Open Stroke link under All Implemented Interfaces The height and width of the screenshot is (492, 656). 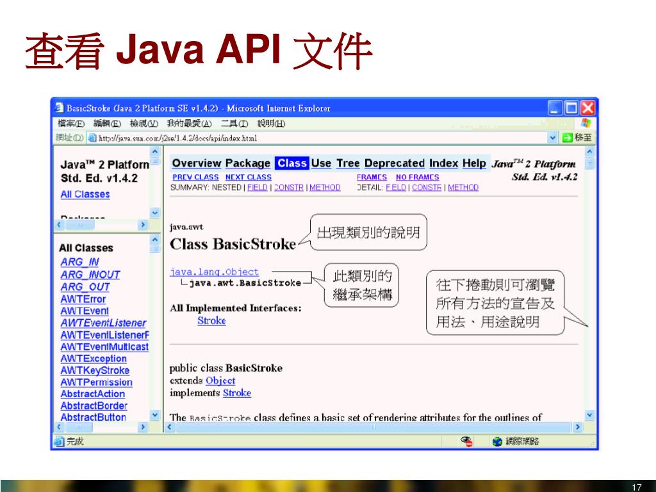211,321
